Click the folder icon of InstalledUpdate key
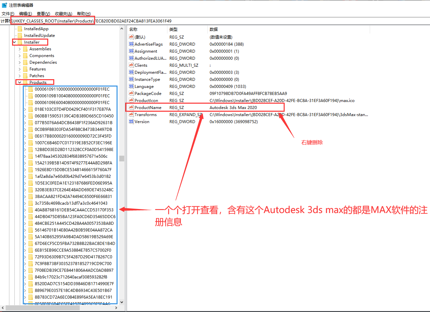430x312 pixels. click(x=20, y=35)
